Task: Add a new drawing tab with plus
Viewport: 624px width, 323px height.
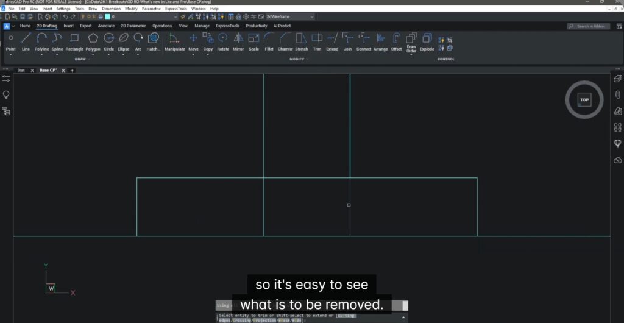Action: 72,71
